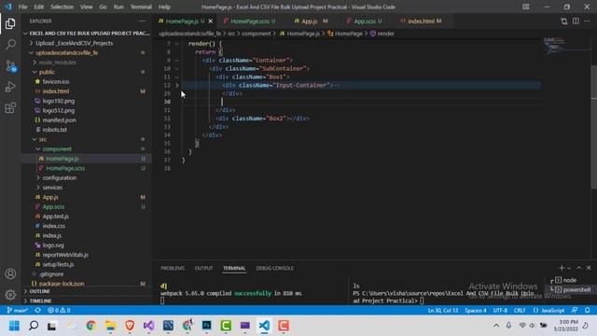Image resolution: width=597 pixels, height=336 pixels.
Task: Open the Search view in activity bar
Action: pyautogui.click(x=10, y=45)
